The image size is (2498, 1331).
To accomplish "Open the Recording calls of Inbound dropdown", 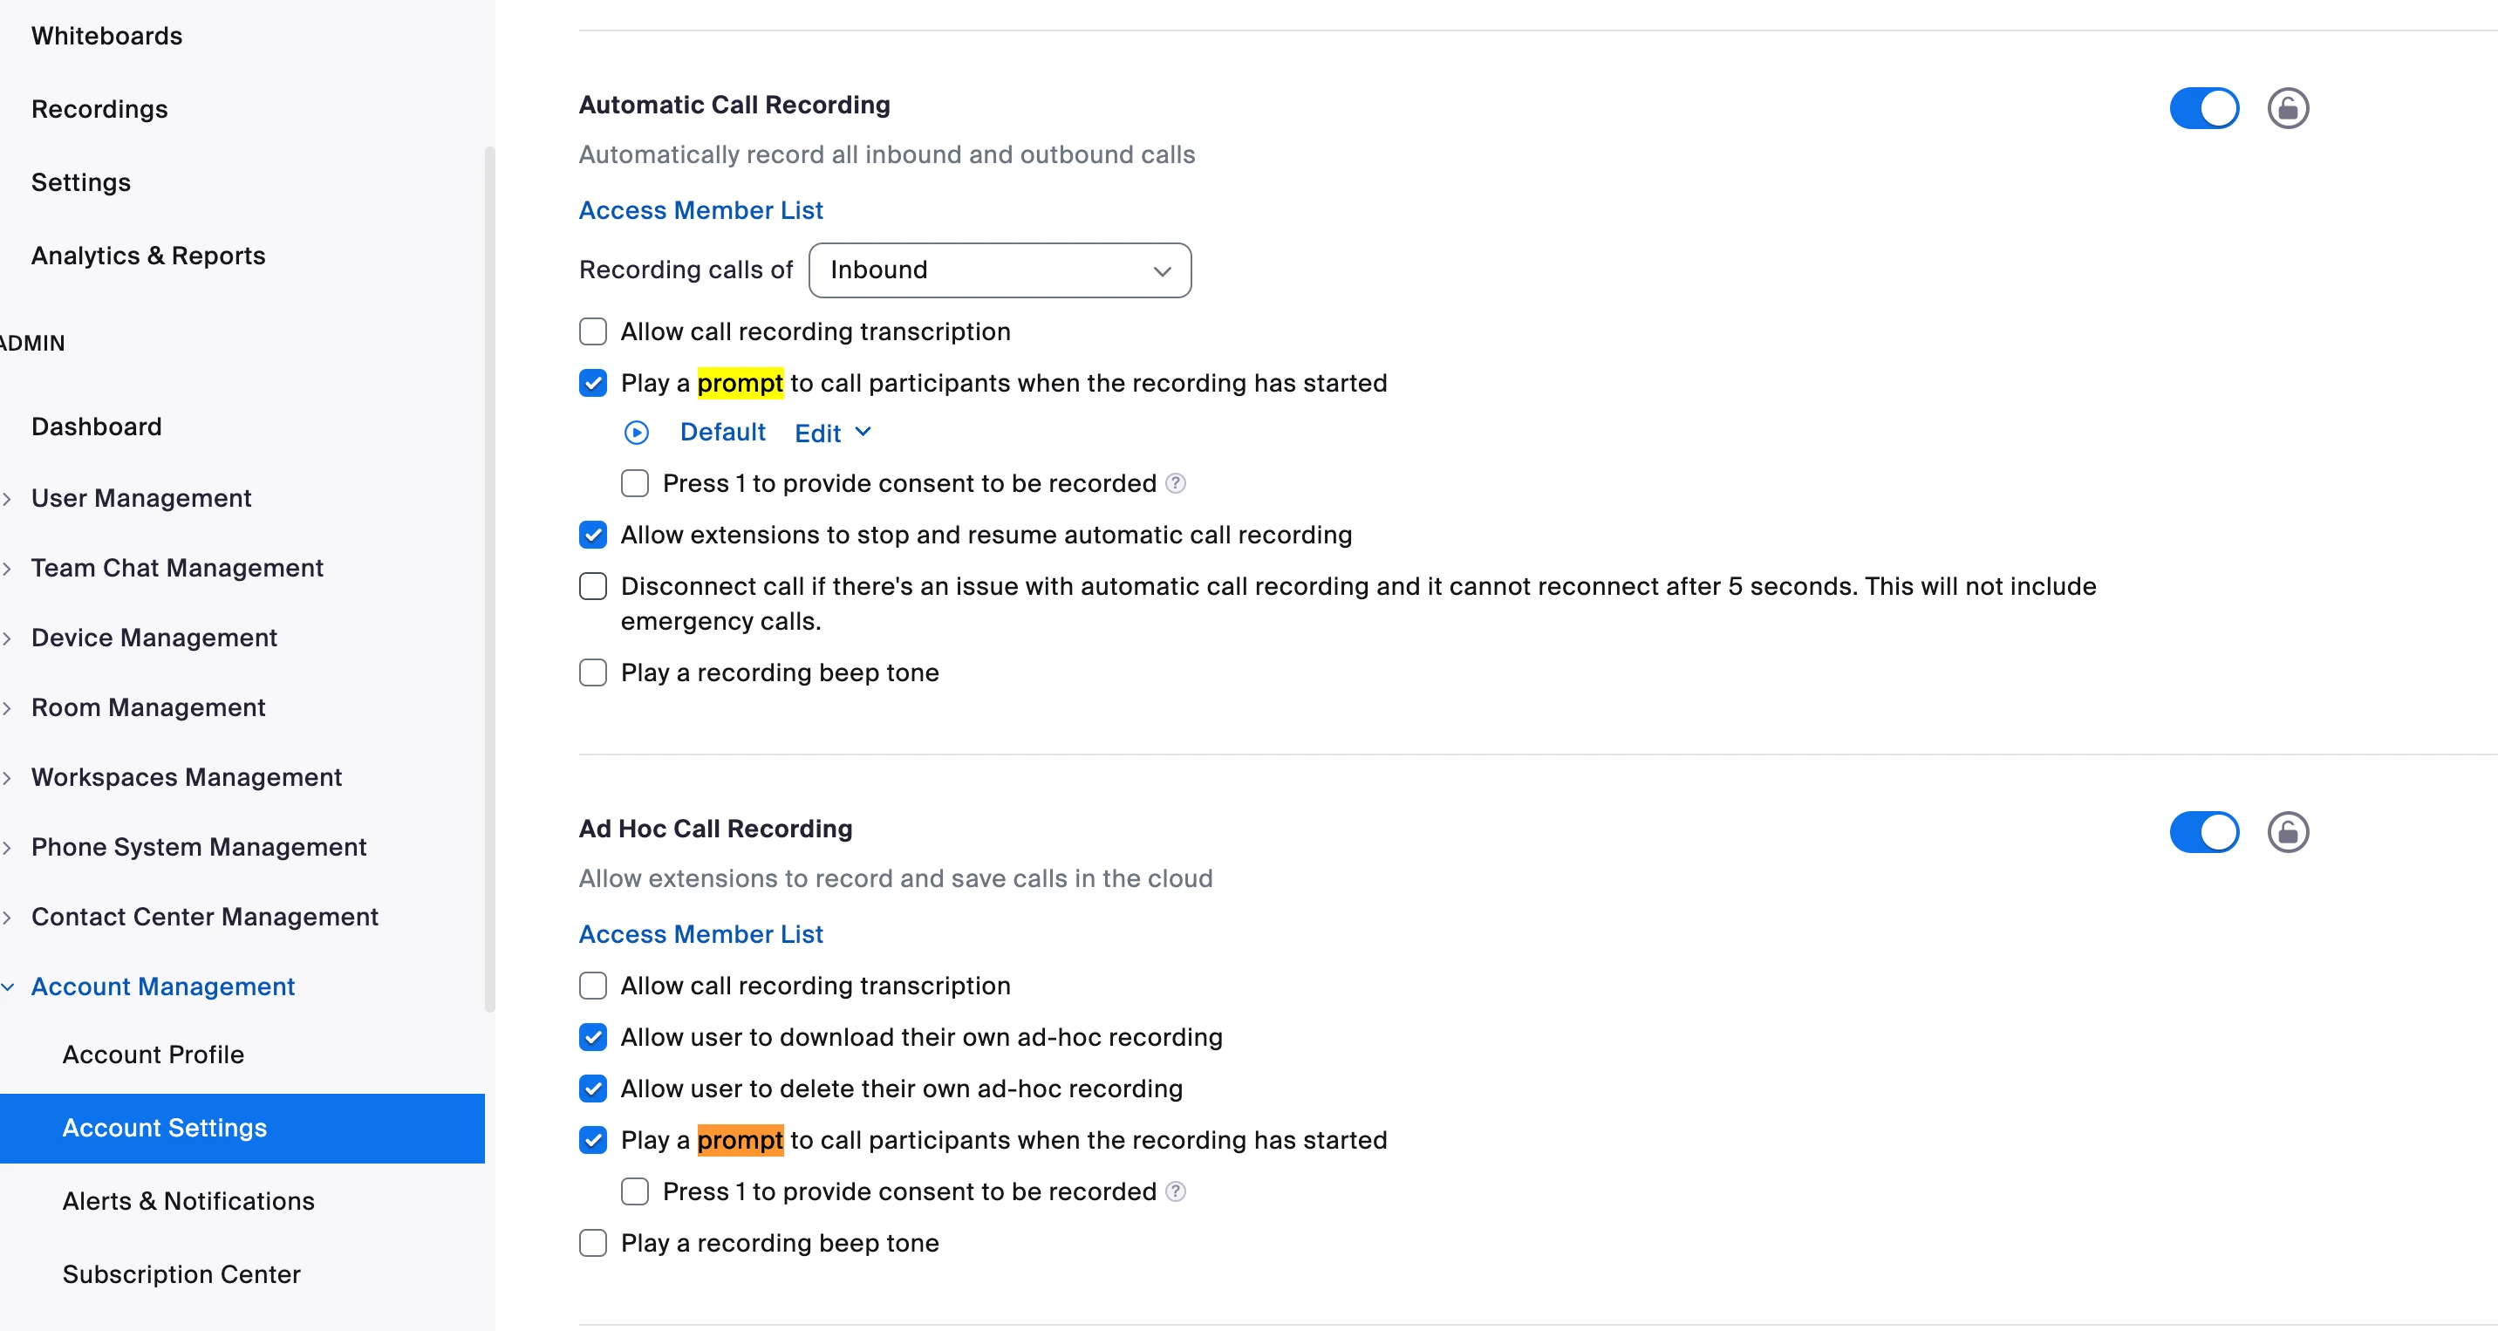I will coord(999,270).
